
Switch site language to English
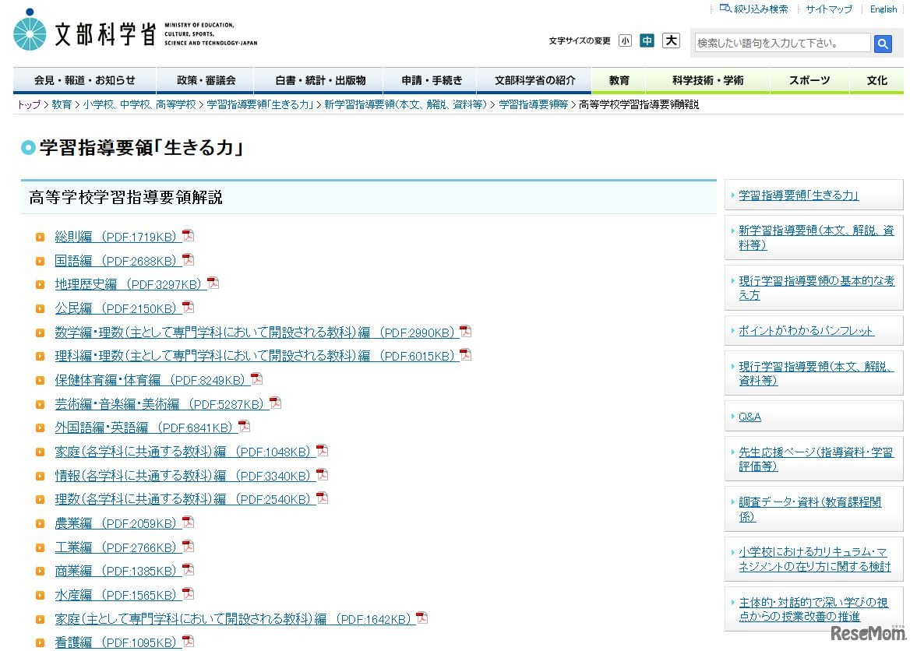(x=883, y=9)
